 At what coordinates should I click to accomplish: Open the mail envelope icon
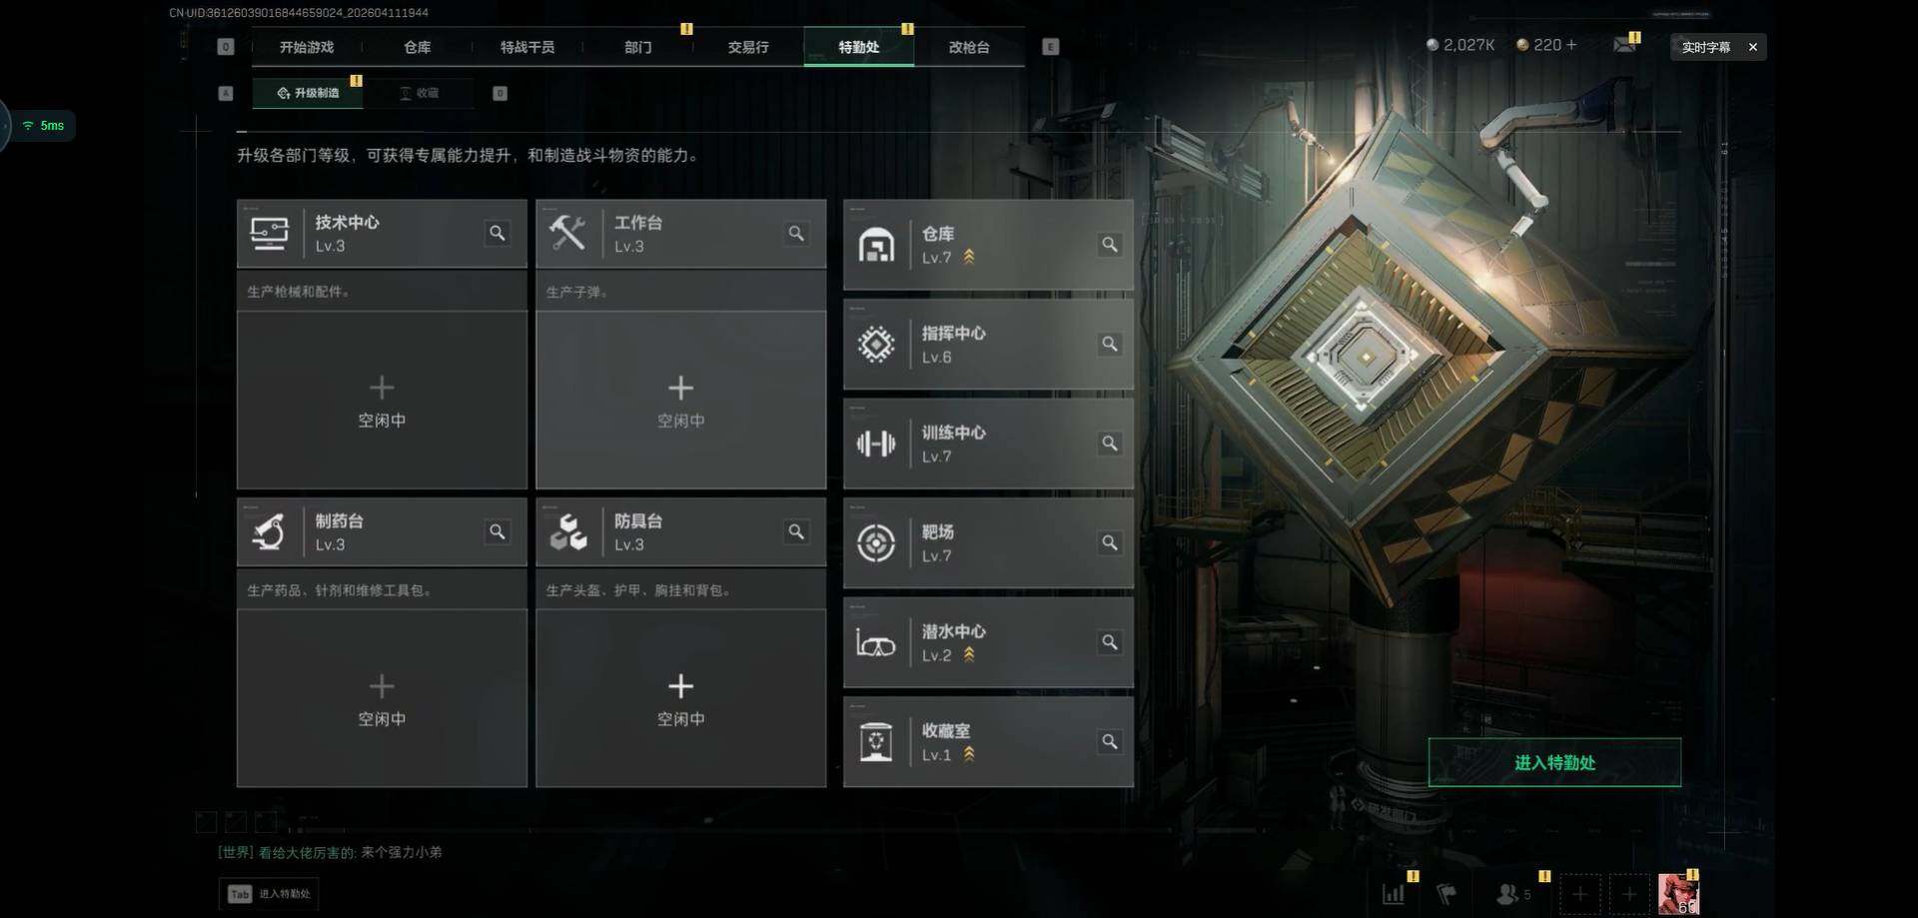tap(1624, 45)
